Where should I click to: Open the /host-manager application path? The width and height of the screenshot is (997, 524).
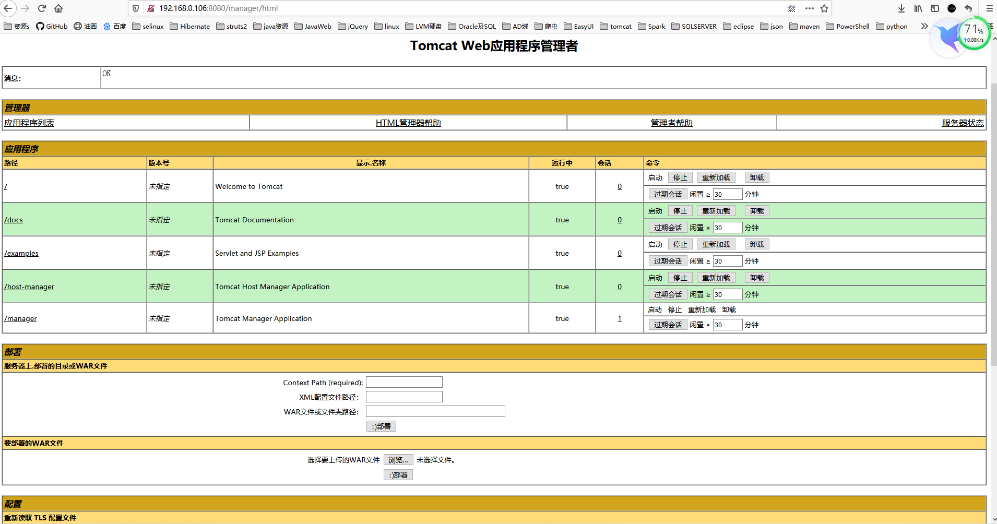[x=29, y=287]
